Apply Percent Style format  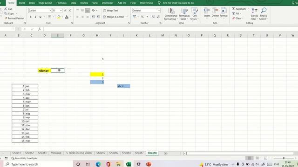(x=142, y=17)
